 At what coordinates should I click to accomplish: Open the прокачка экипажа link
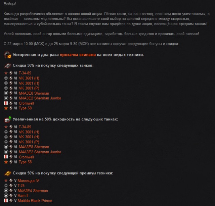(x=78, y=55)
